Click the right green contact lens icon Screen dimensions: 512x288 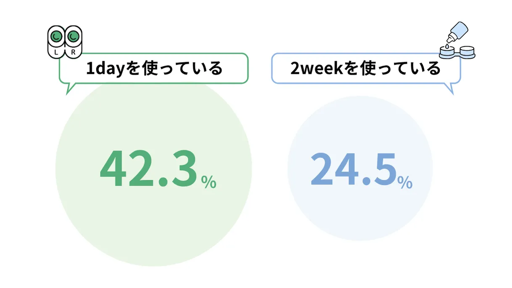tap(74, 37)
